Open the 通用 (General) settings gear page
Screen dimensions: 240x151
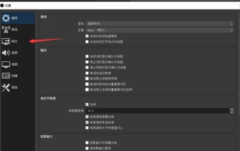18,18
